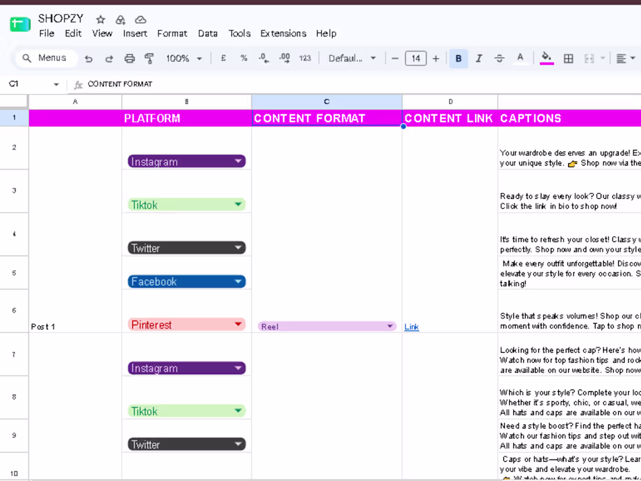The image size is (641, 481).
Task: Star the SHOPZY document
Action: 101,19
